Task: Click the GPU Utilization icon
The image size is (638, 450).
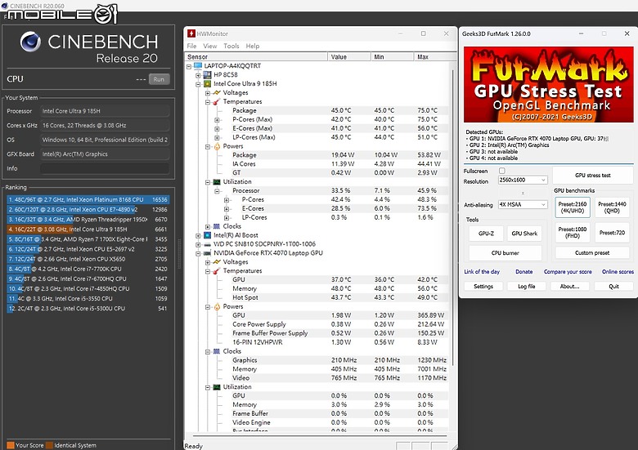Action: 217,387
